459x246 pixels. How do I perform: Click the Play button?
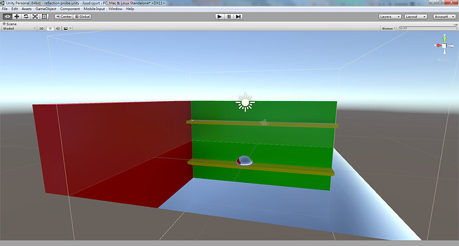220,17
